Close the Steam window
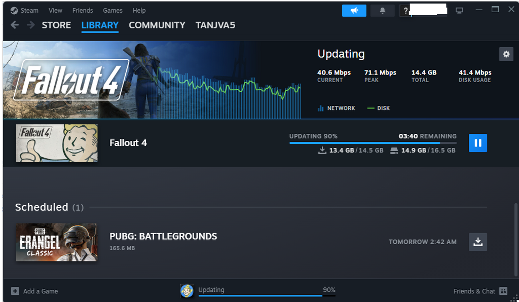This screenshot has width=519, height=302. pos(511,10)
